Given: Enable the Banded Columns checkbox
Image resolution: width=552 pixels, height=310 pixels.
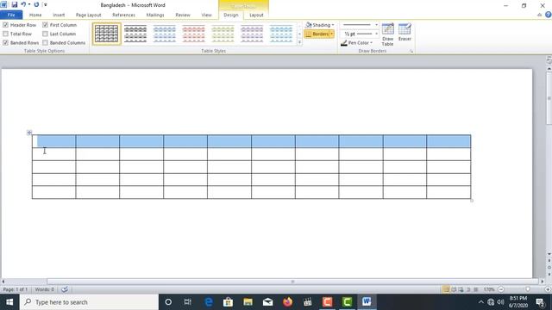Looking at the screenshot, I should (x=45, y=42).
